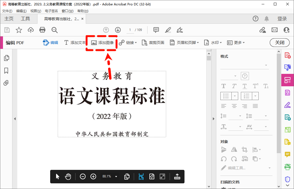The image size is (294, 189).
Task: Click the page number input field
Action: click(x=130, y=30)
